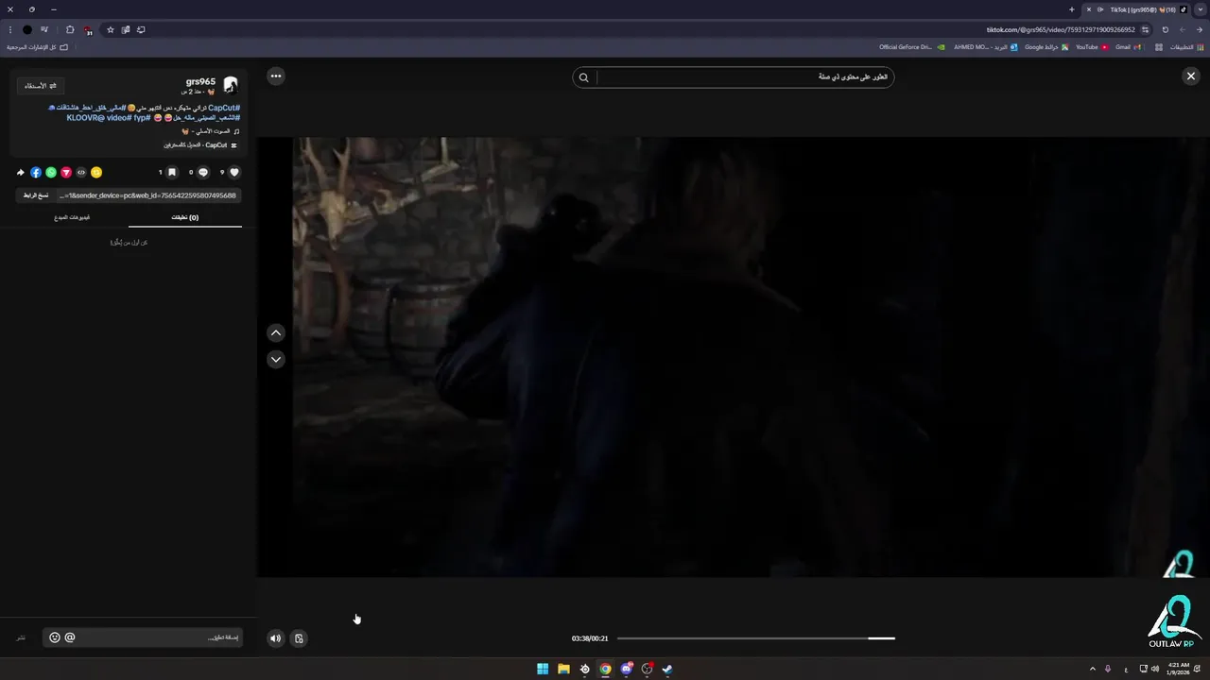Close the video viewer with X
The width and height of the screenshot is (1210, 680).
tap(1191, 76)
